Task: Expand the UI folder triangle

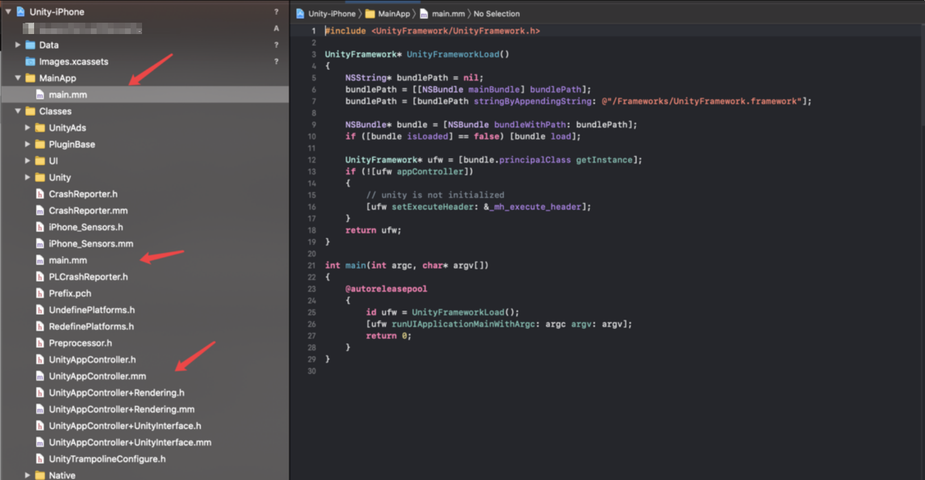Action: 27,161
